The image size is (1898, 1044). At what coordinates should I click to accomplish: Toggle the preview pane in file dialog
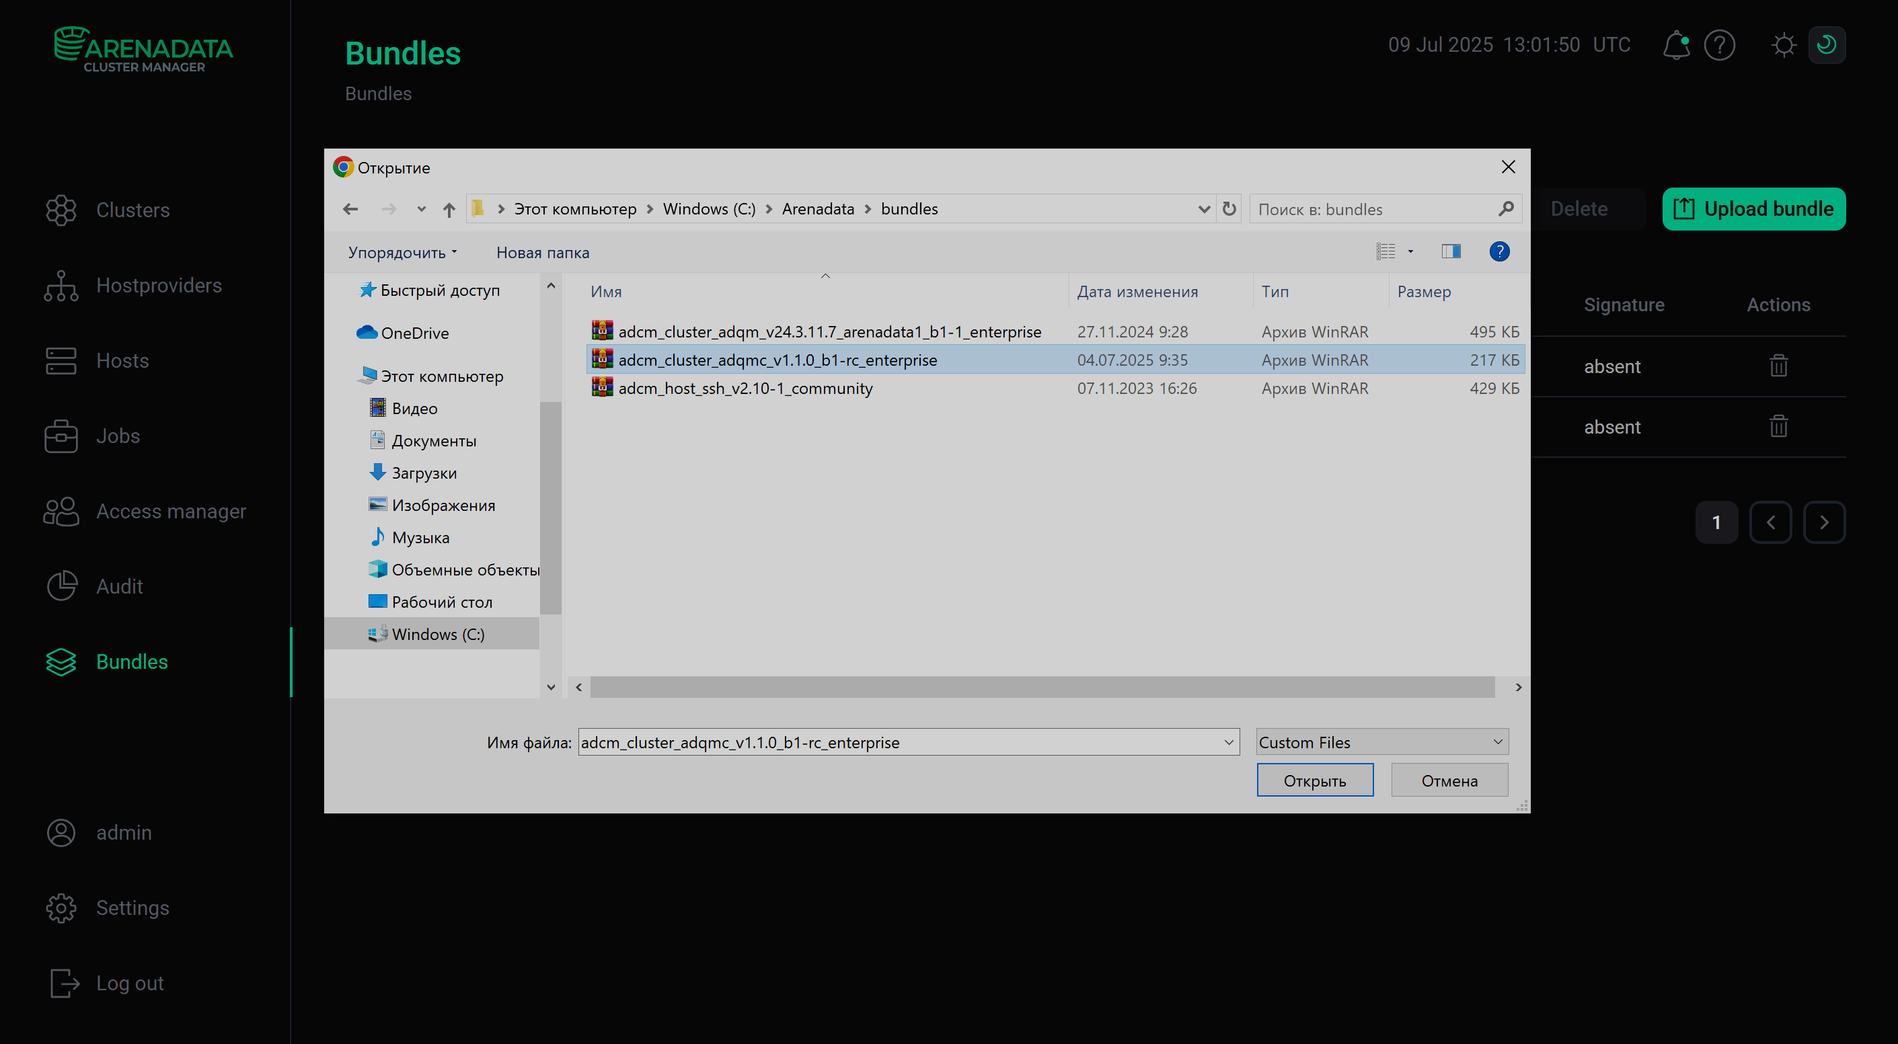click(x=1451, y=252)
